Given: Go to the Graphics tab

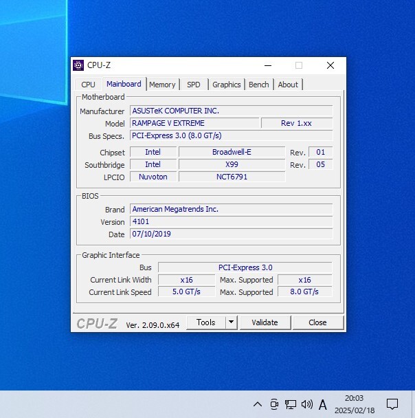Looking at the screenshot, I should (226, 85).
